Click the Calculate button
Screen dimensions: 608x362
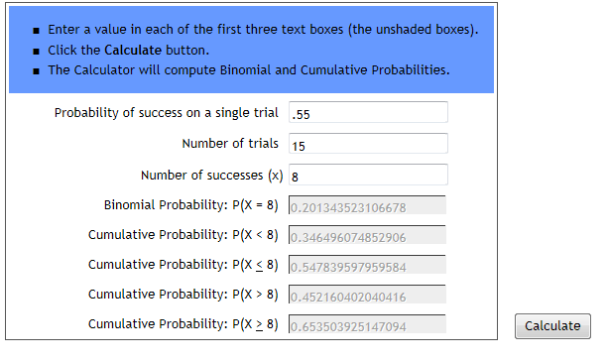(x=552, y=326)
